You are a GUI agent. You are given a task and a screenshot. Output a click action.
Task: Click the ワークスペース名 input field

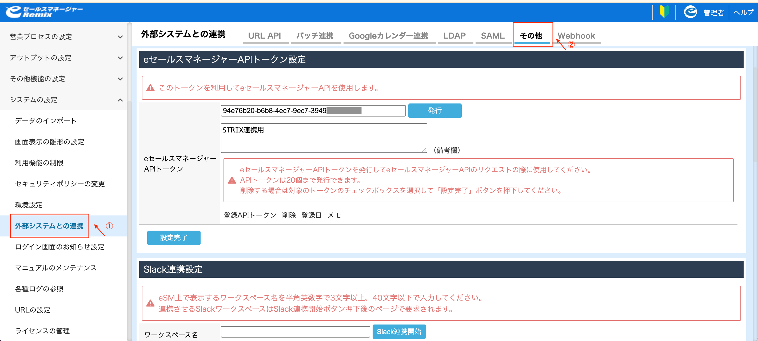point(296,332)
